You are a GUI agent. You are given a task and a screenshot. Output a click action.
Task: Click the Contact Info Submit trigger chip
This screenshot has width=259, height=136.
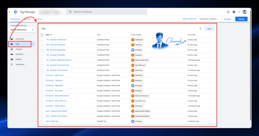coord(141,116)
